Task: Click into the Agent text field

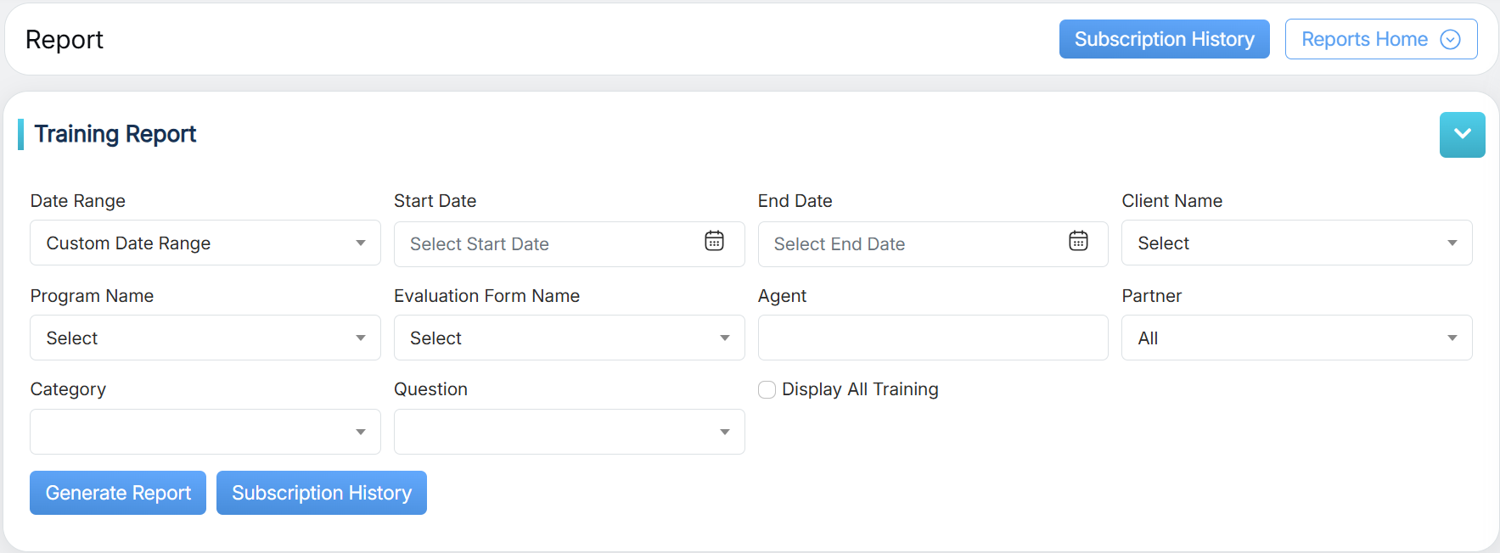Action: pos(932,338)
